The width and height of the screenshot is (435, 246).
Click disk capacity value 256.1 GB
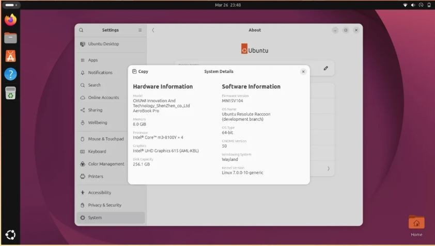pyautogui.click(x=141, y=164)
